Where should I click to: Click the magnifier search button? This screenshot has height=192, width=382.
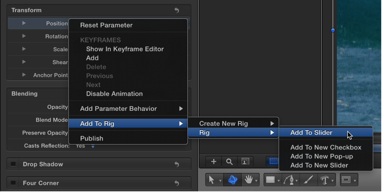(x=229, y=161)
